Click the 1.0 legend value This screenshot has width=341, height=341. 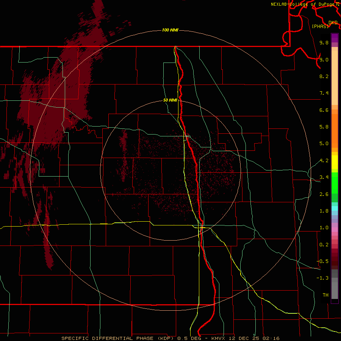324,228
